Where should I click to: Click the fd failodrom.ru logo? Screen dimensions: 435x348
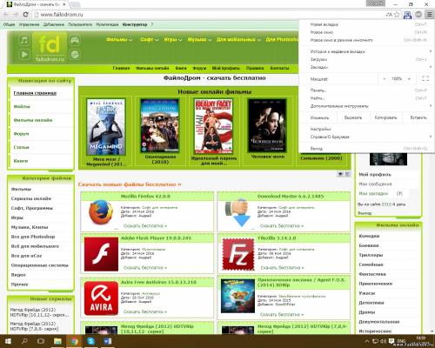[50, 47]
